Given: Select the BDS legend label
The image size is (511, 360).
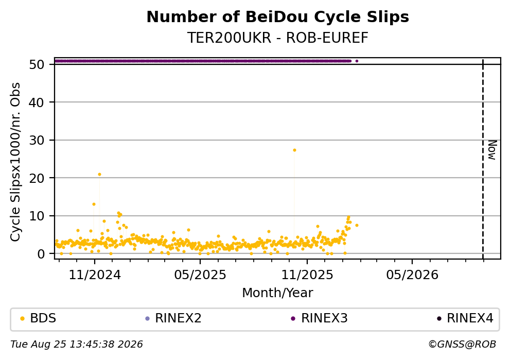Looking at the screenshot, I should tap(43, 318).
